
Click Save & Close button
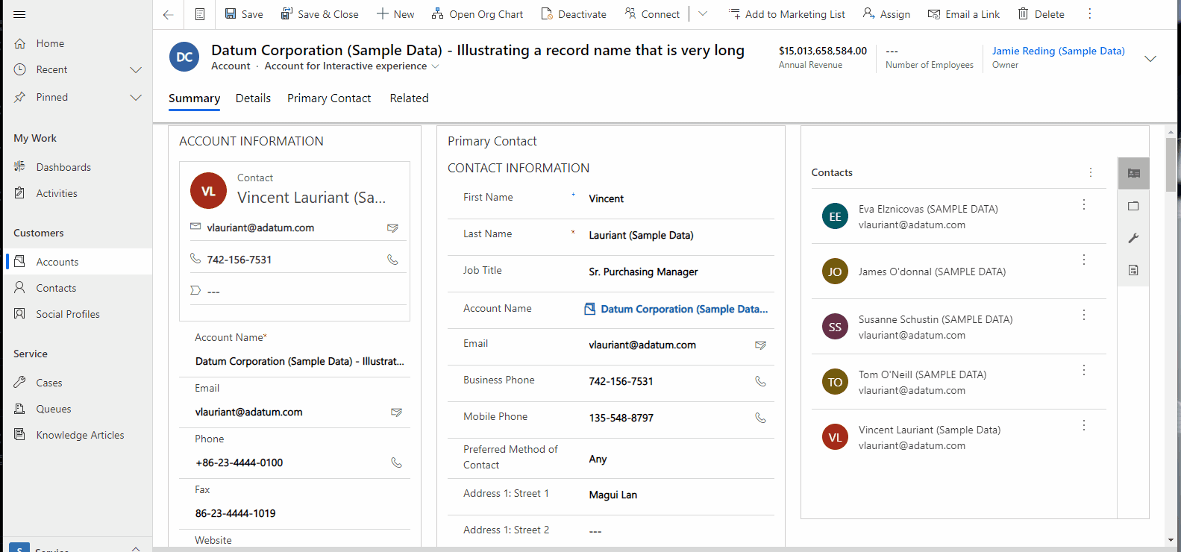pyautogui.click(x=319, y=14)
